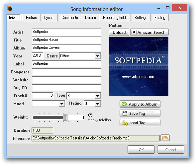Open the Genre dropdown
This screenshot has height=165, width=196.
click(x=97, y=56)
